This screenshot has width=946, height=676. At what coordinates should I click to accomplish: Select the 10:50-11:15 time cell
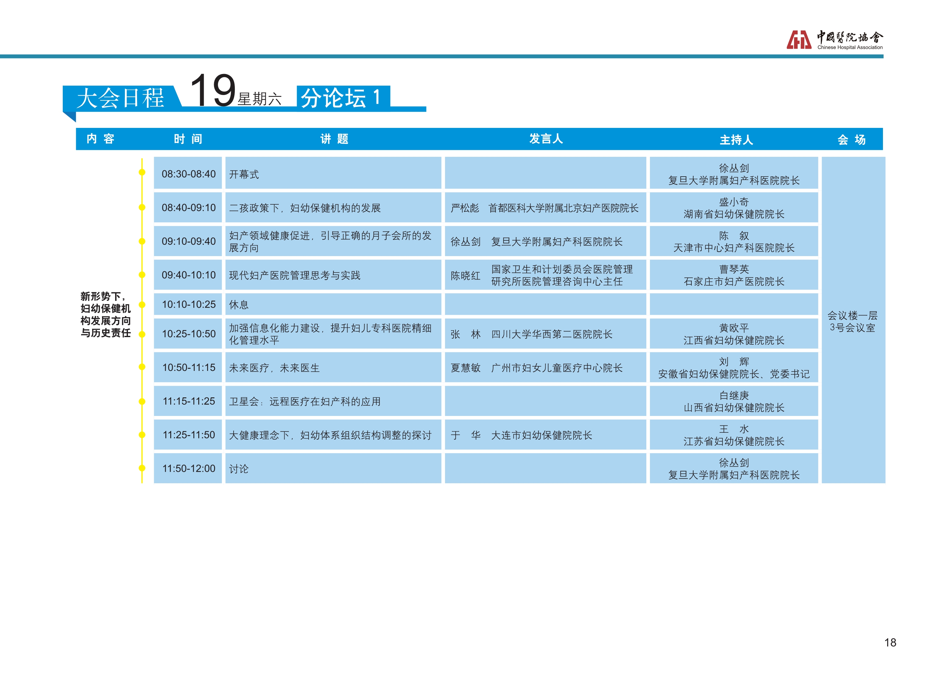[188, 367]
